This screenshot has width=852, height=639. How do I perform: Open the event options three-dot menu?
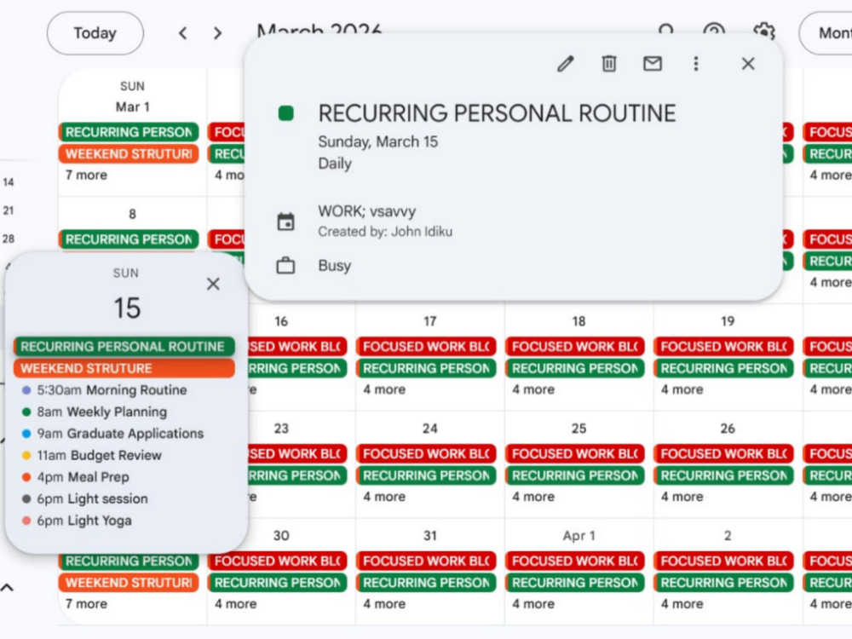coord(695,64)
